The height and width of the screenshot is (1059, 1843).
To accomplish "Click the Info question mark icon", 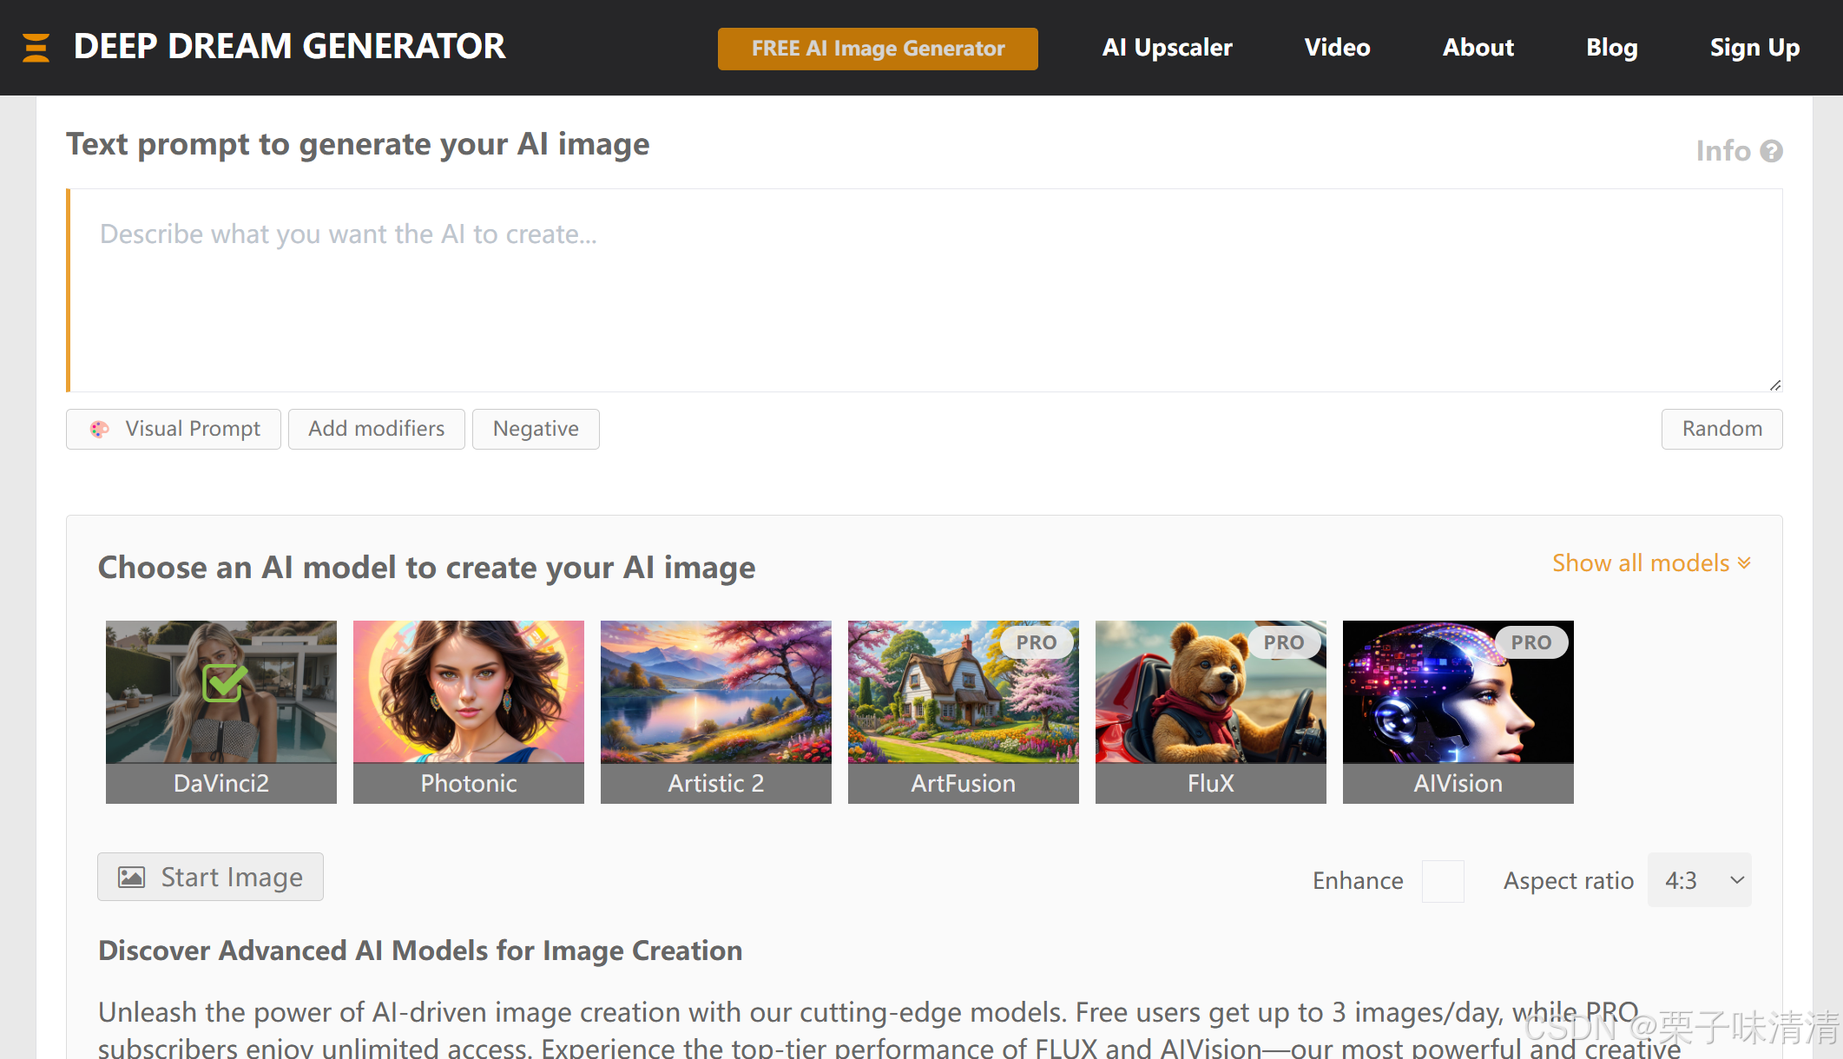I will (1772, 151).
